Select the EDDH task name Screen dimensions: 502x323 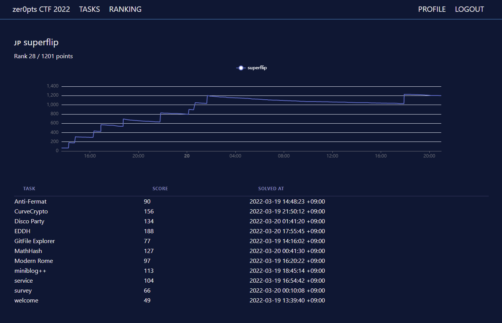click(22, 231)
